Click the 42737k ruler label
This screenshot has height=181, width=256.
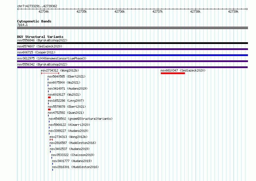coord(158,11)
